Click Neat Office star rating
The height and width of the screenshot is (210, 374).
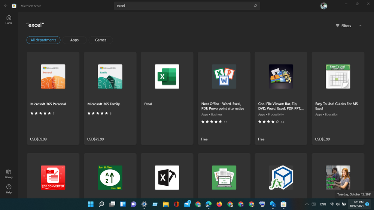212,122
